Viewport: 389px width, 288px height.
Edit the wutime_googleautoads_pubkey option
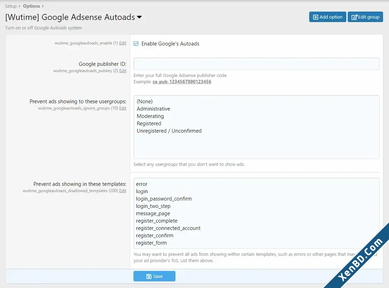click(x=123, y=71)
